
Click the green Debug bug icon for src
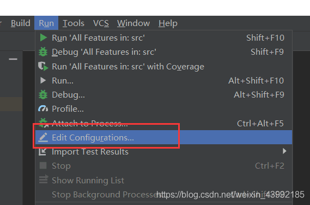[43, 52]
